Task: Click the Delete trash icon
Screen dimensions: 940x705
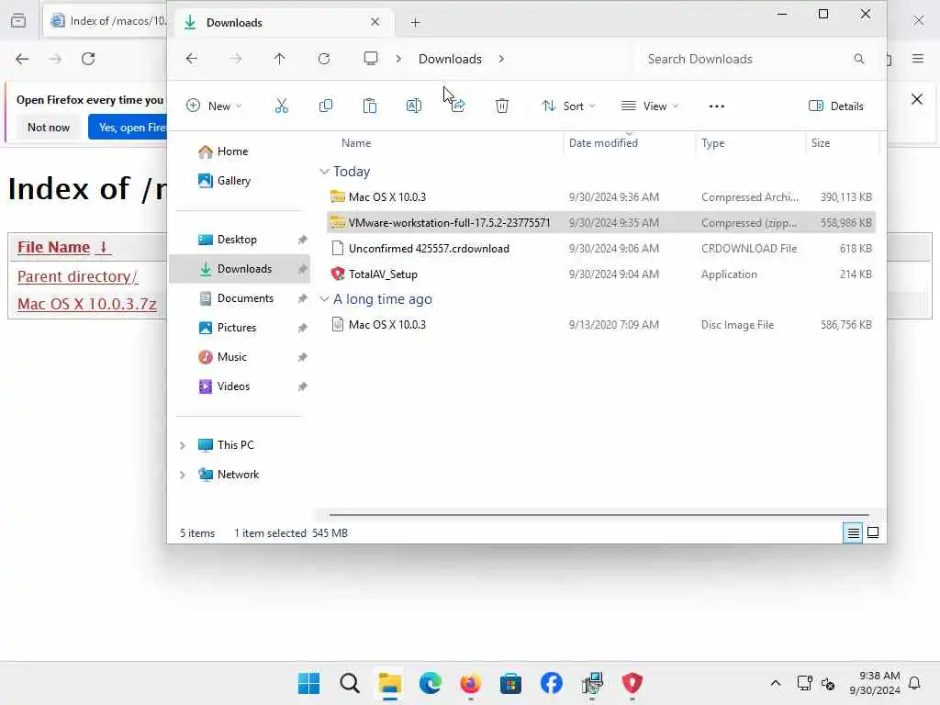Action: point(502,106)
